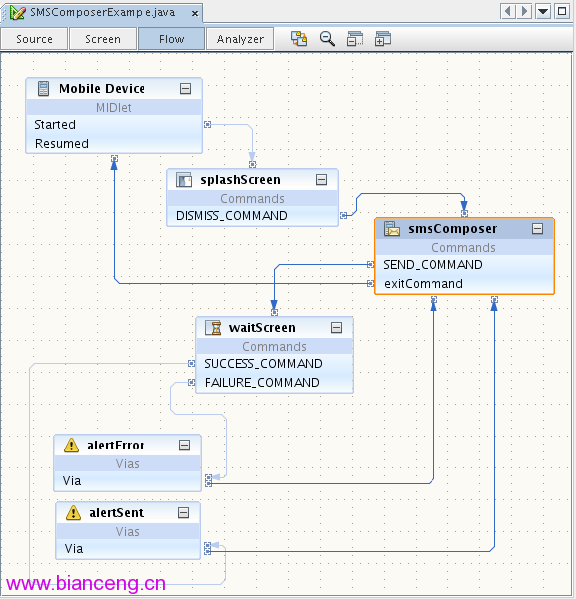Collapse the smsComposer node
This screenshot has width=576, height=599.
[538, 229]
